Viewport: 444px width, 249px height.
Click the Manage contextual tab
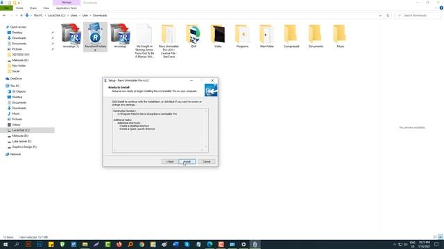[x=67, y=3]
